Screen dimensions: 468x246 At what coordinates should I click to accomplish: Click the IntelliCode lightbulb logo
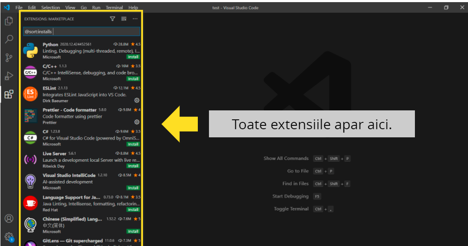tap(30, 181)
